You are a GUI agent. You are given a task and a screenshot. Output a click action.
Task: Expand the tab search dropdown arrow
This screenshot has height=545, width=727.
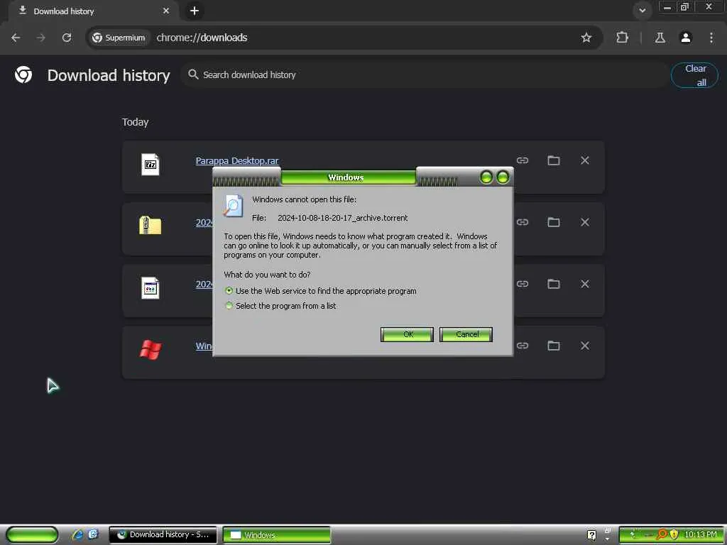coord(642,11)
